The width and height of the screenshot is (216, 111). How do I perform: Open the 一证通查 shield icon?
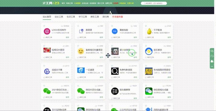[x=81, y=70]
